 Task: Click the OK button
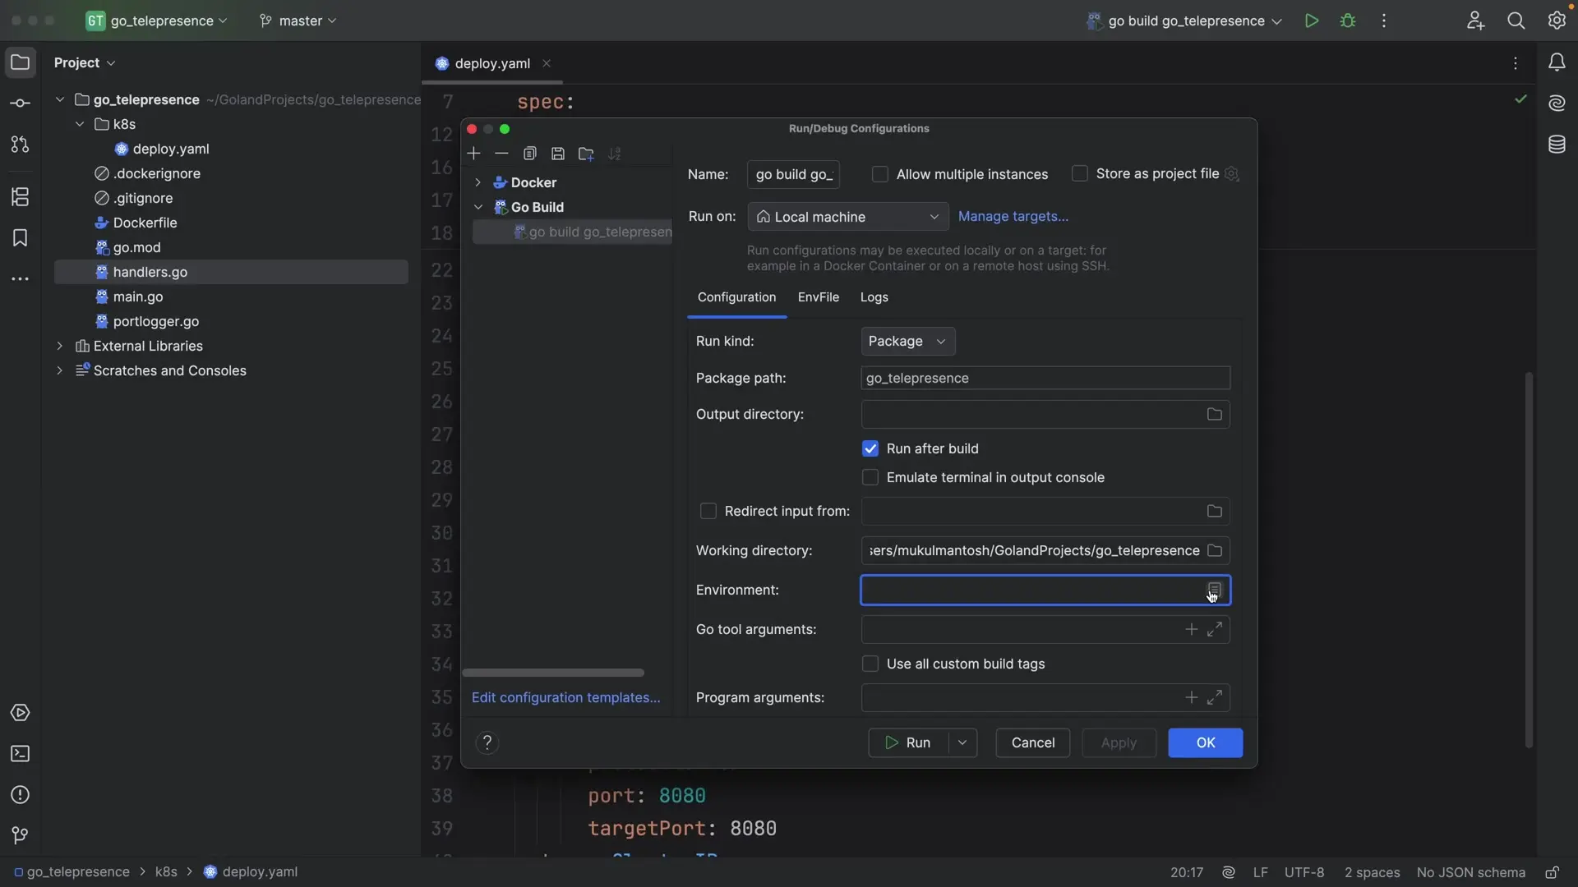click(1205, 742)
